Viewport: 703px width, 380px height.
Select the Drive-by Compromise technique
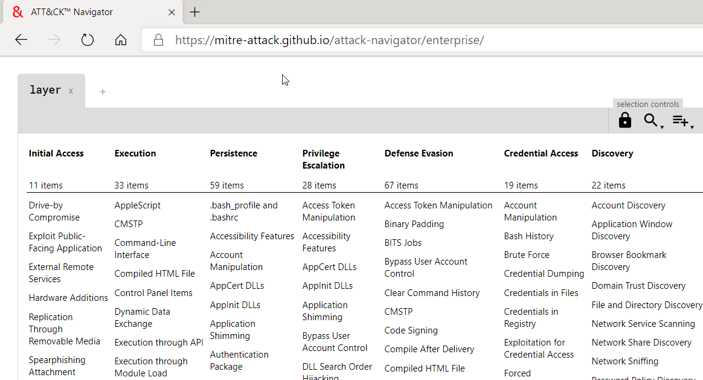click(54, 211)
